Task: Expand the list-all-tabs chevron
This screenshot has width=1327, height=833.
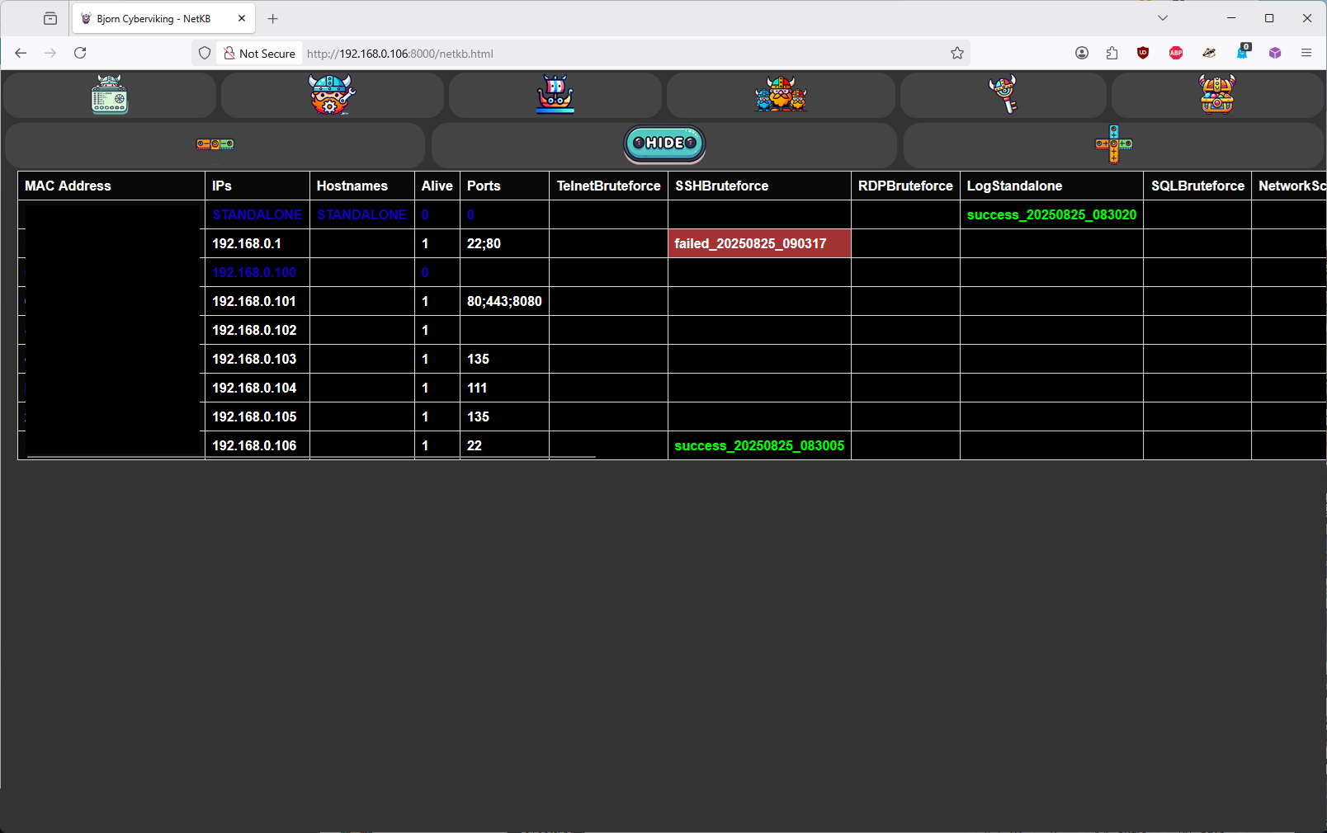Action: click(x=1163, y=18)
